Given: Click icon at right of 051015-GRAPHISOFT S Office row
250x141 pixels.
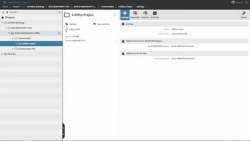Looking at the screenshot, I should click(59, 33).
